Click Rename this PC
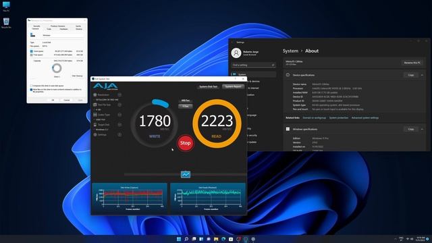This screenshot has width=432, height=243. pos(412,63)
